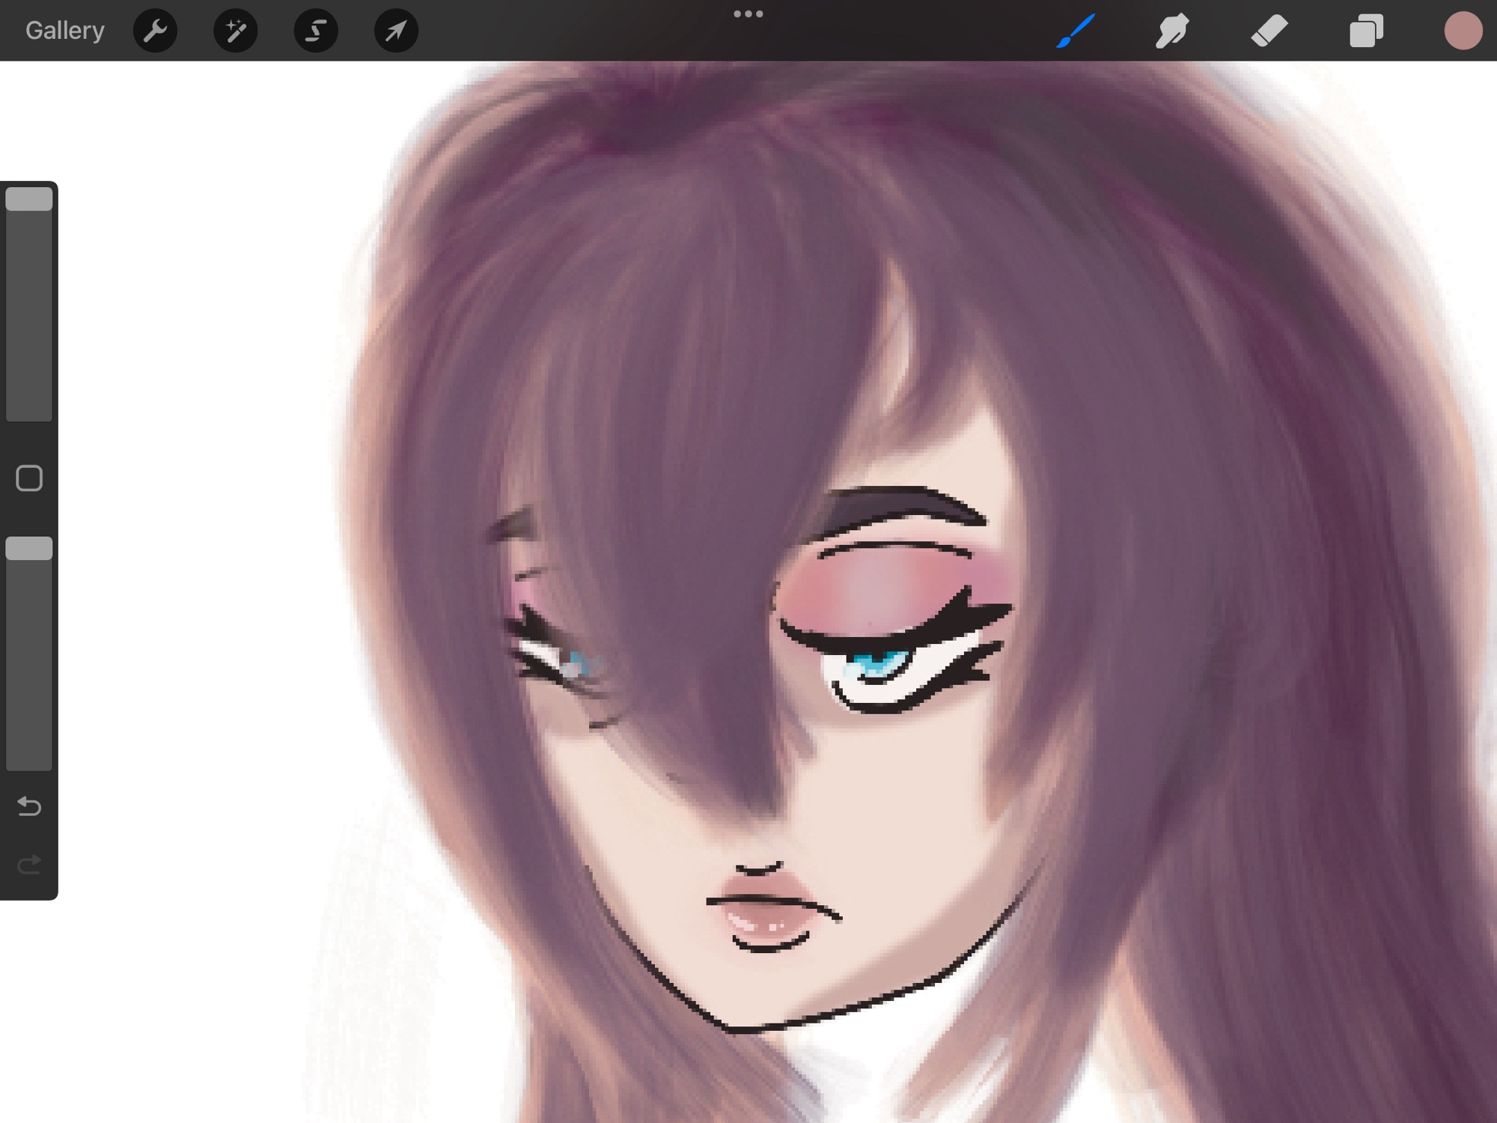Undo the last stroke
Screen dimensions: 1497x1123
[29, 806]
